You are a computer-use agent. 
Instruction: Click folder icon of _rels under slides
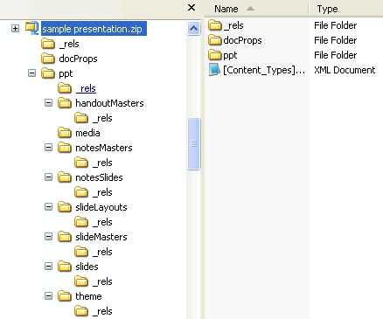coord(81,281)
